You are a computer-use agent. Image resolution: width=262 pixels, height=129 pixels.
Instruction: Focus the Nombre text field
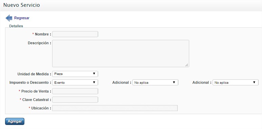pyautogui.click(x=75, y=34)
